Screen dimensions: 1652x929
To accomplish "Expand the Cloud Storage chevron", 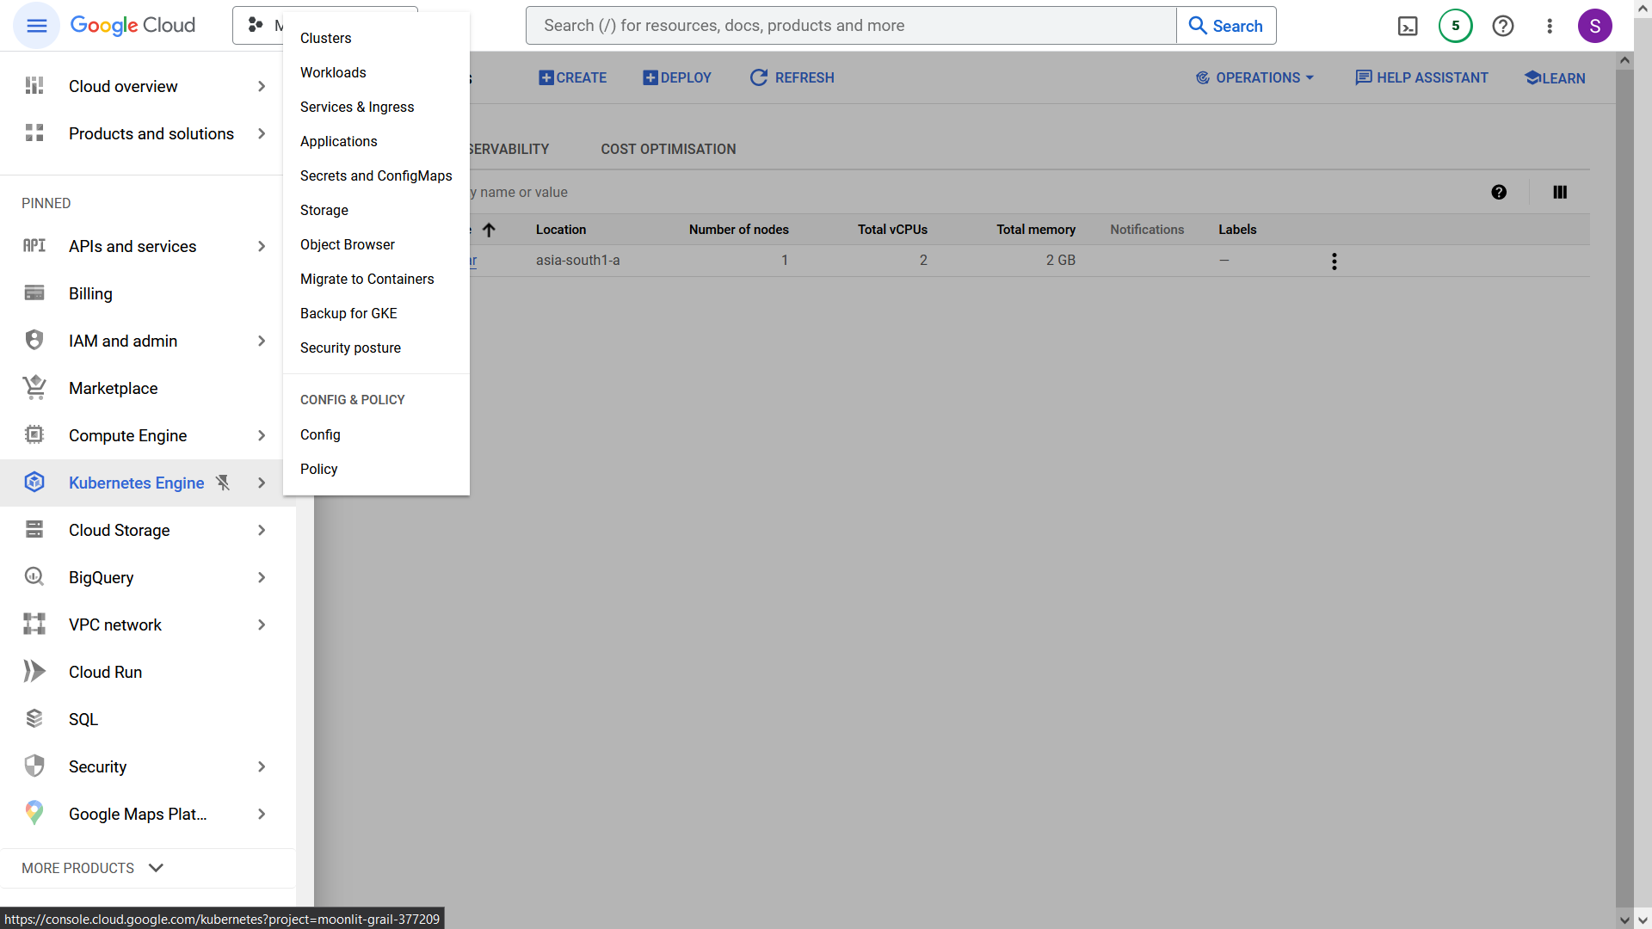I will [x=262, y=530].
